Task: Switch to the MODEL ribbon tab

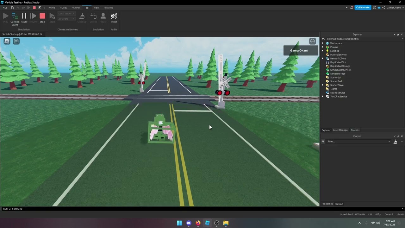Action: [63, 8]
